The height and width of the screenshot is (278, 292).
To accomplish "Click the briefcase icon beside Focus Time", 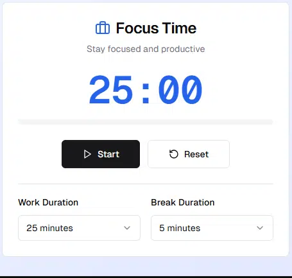I will [103, 28].
